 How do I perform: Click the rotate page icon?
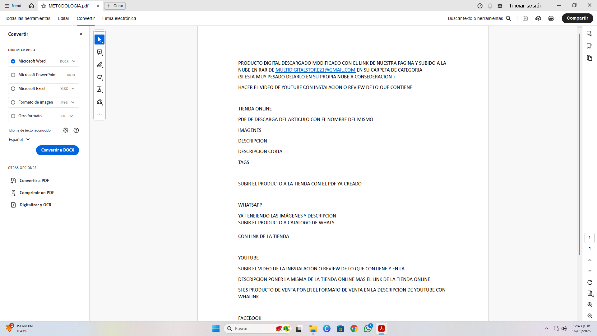590,282
